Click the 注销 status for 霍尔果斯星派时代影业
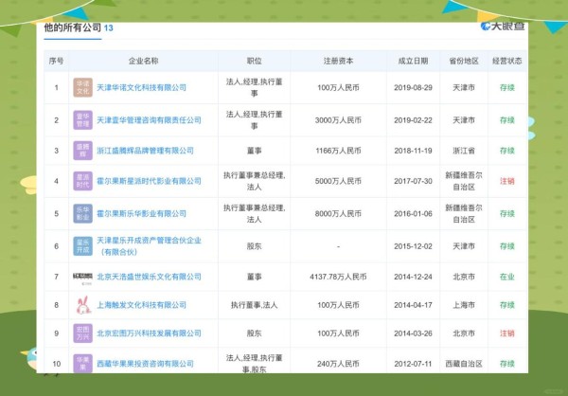Screen dimensions: 568x396 pos(507,181)
